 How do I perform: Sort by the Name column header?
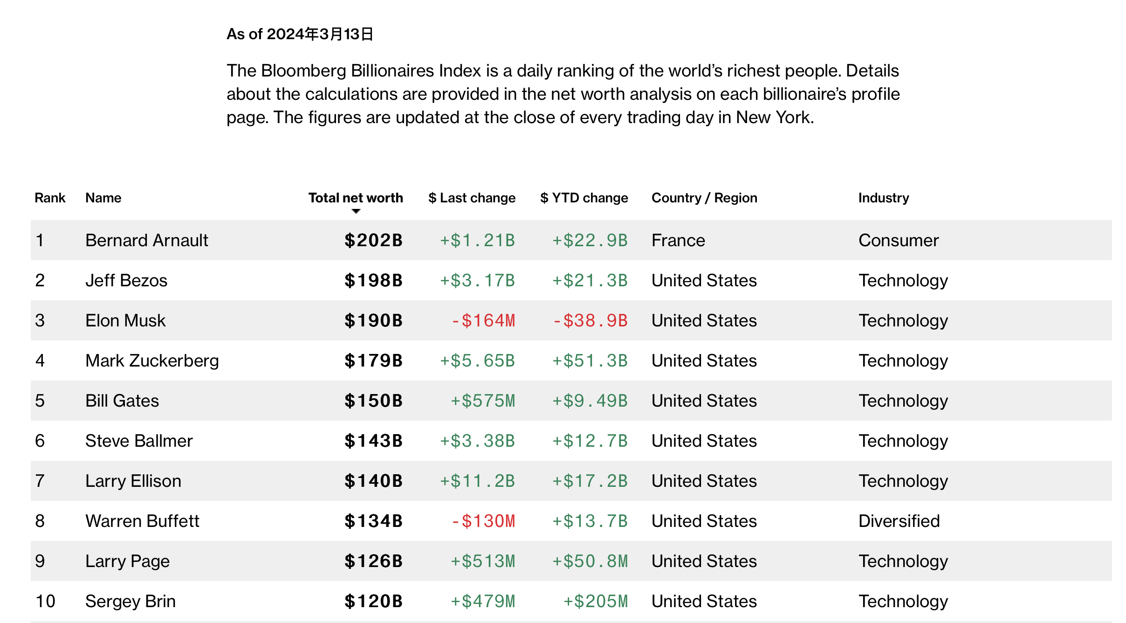coord(103,198)
